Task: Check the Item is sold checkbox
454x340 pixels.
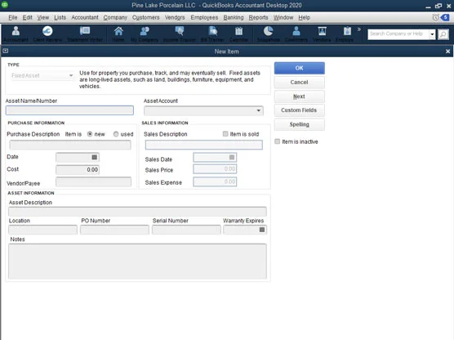Action: pyautogui.click(x=225, y=134)
